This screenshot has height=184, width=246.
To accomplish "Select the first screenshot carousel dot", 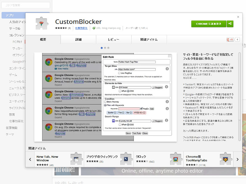I will click(101, 48).
